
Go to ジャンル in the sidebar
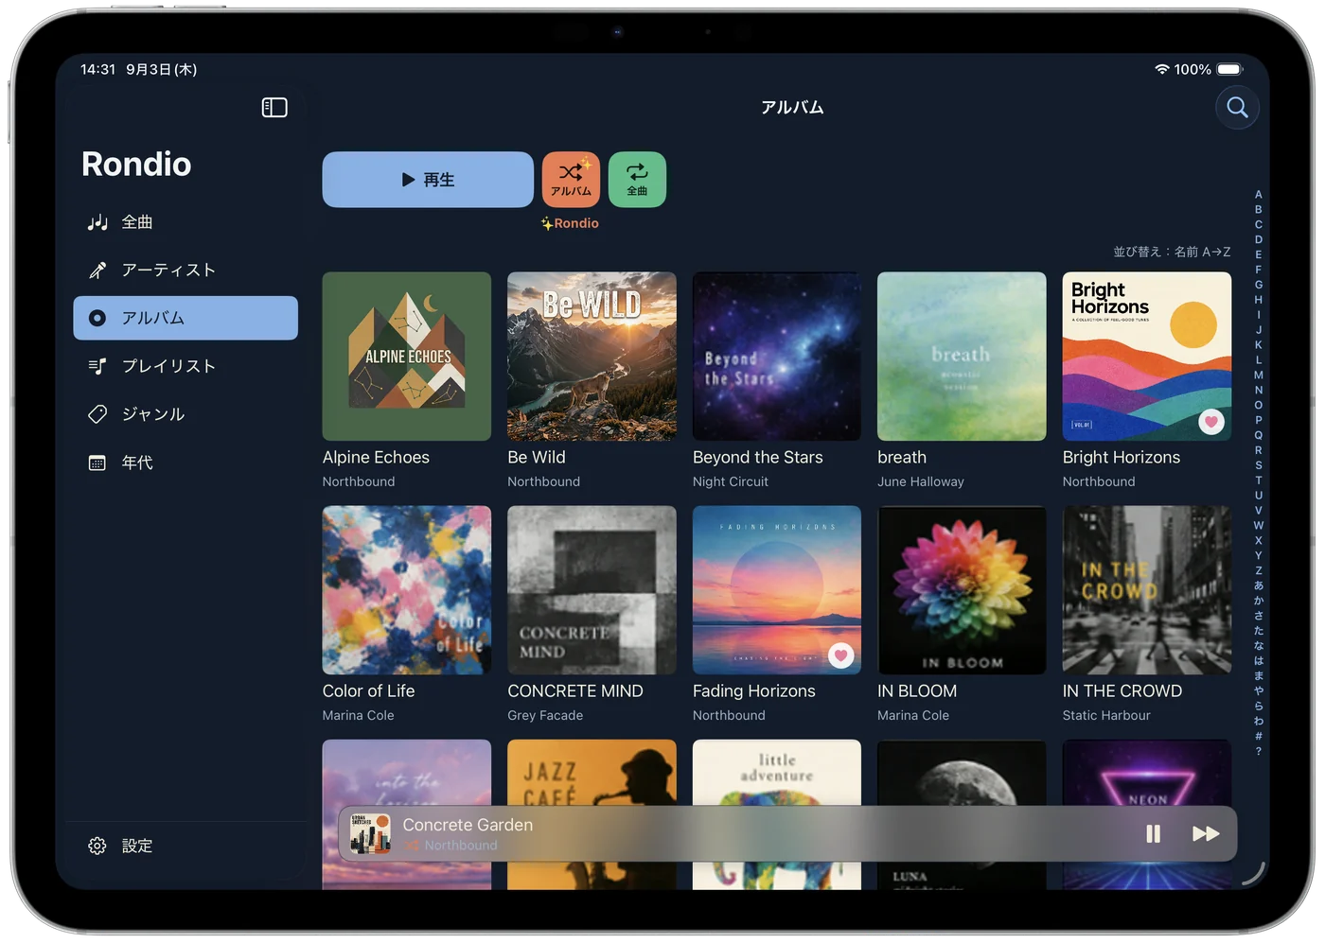point(185,414)
